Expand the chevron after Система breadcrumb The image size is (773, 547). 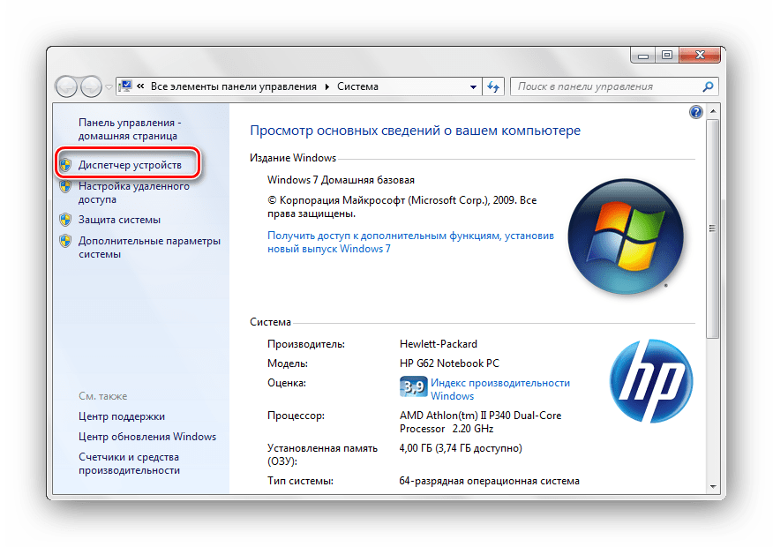pyautogui.click(x=388, y=86)
